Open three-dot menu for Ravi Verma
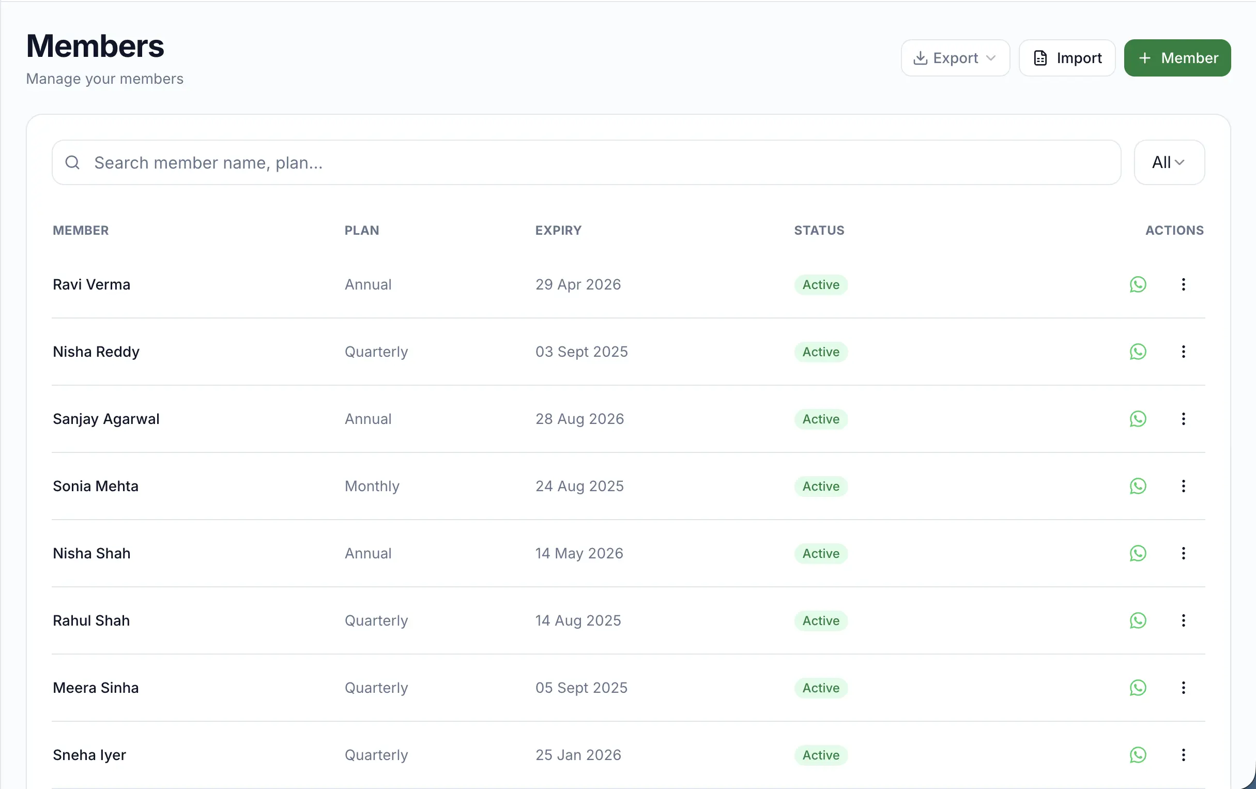The height and width of the screenshot is (789, 1256). tap(1183, 284)
